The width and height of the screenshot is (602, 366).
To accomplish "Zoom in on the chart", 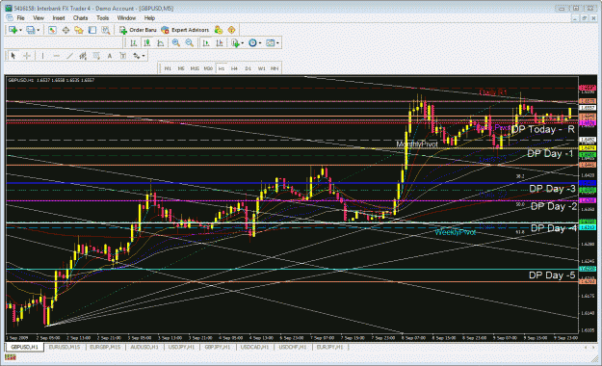I will click(176, 43).
